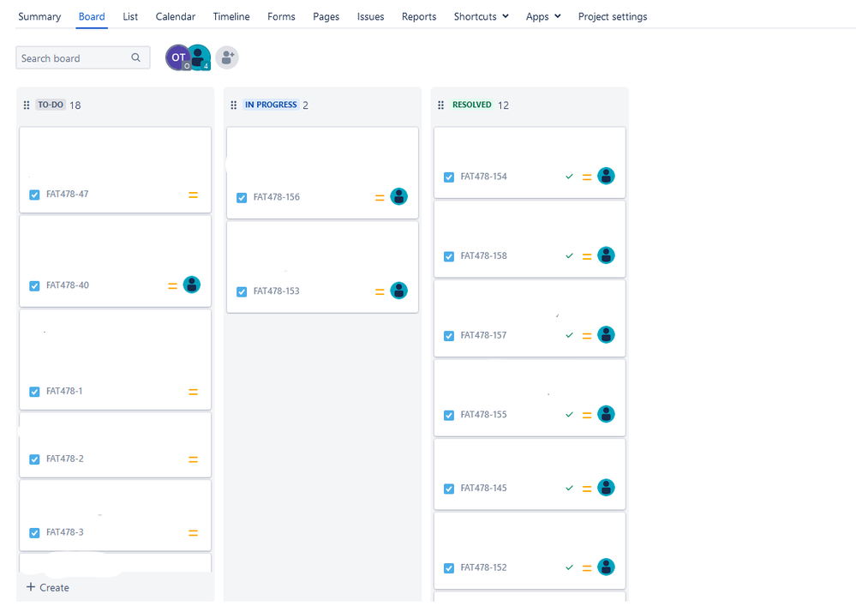Open issue key FAT478-155
Screen dimensions: 856x606
(483, 414)
